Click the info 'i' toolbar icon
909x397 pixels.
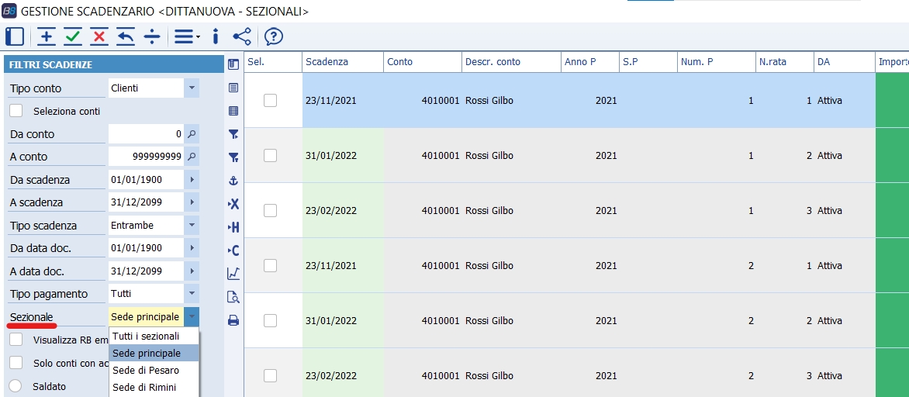coord(216,36)
